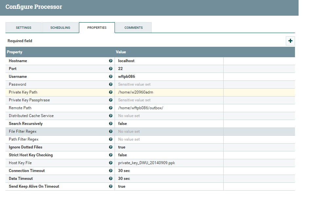Open the Password property help icon
Screen dimensions: 330x206
pos(111,84)
